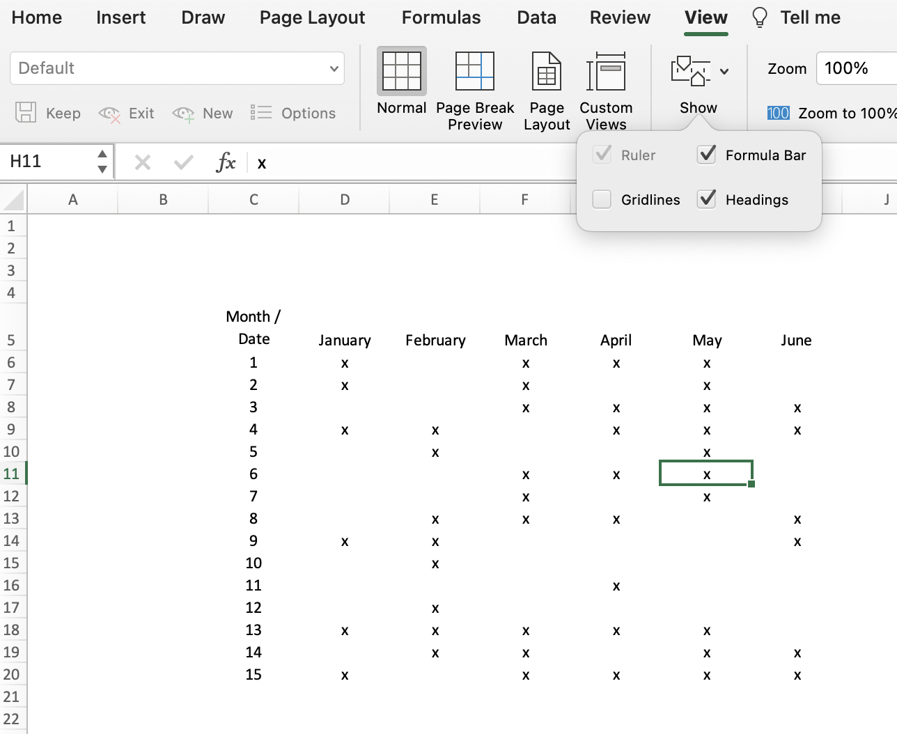
Task: Select column C header
Action: coord(253,200)
